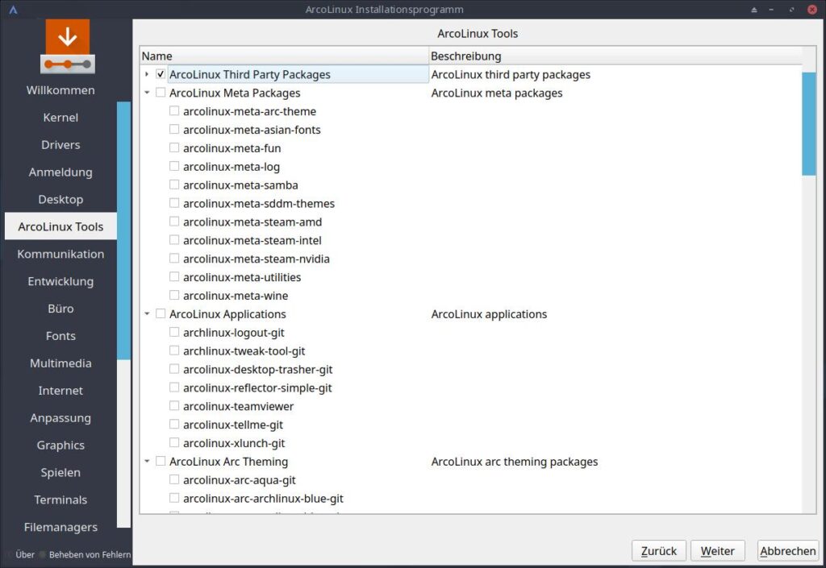Screen dimensions: 826x568
Task: Select the arcolinux-meta-log row text
Action: tap(232, 167)
